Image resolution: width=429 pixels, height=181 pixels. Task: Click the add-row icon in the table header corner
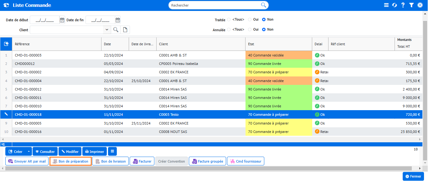pyautogui.click(x=6, y=44)
